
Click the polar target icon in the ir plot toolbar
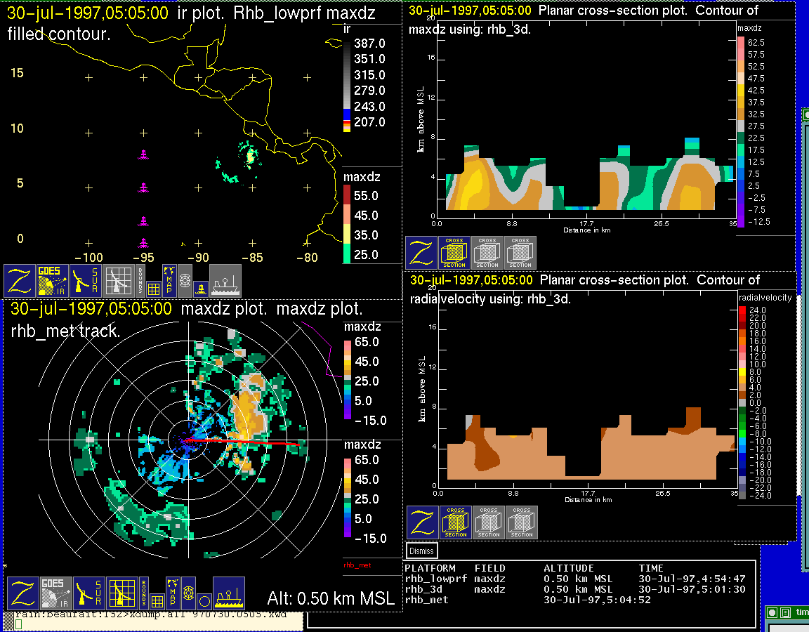coord(185,278)
